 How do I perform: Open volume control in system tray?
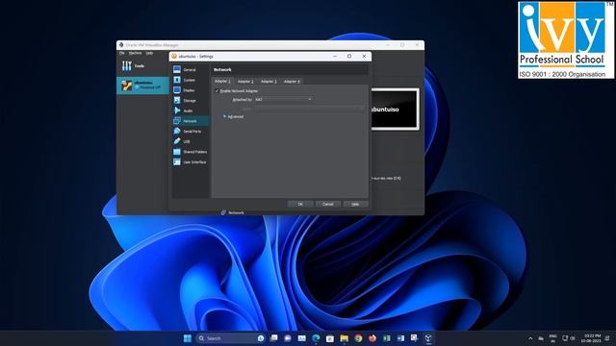pos(573,338)
